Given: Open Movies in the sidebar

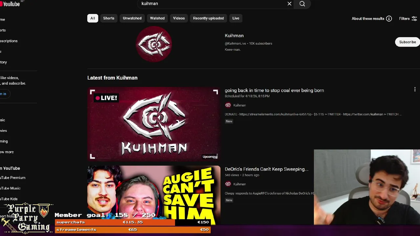Looking at the screenshot, I should pyautogui.click(x=3, y=131).
